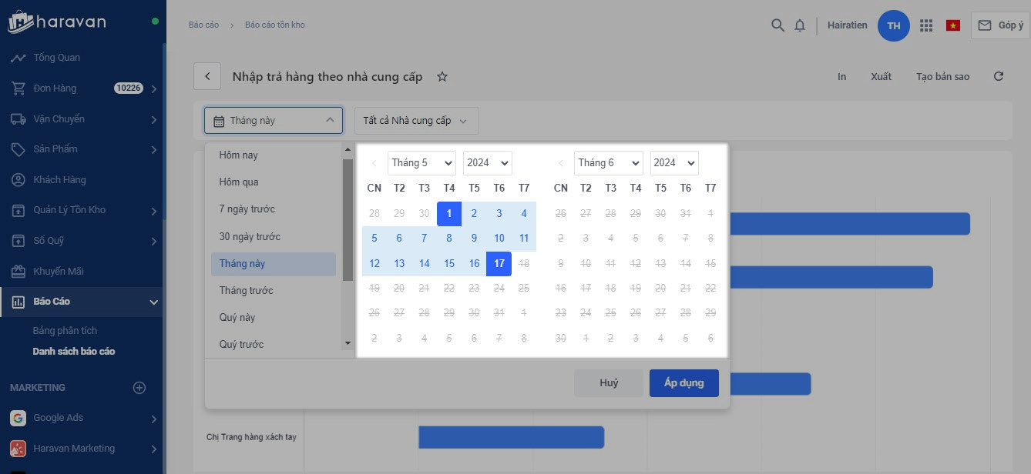Click the back arrow button
The height and width of the screenshot is (474, 1031).
point(207,77)
